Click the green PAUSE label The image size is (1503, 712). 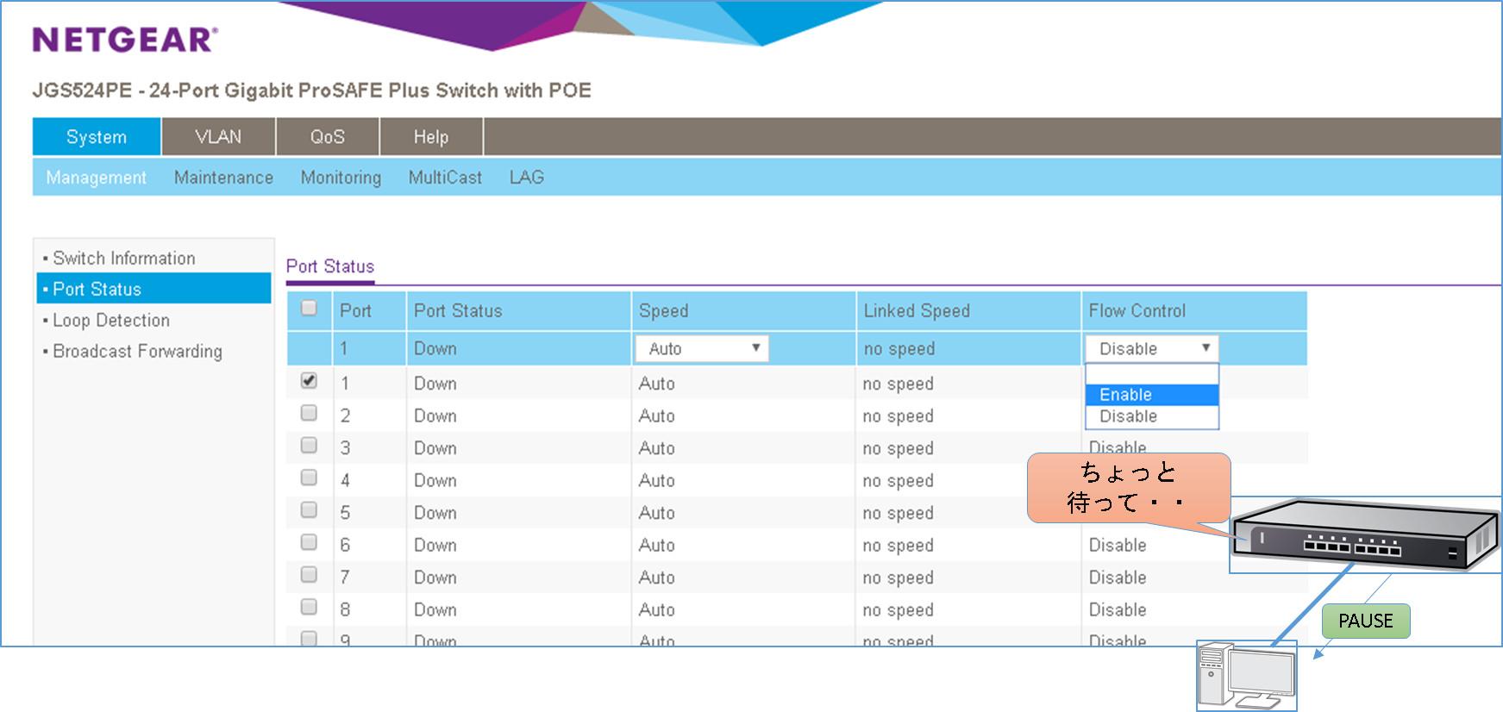1365,621
